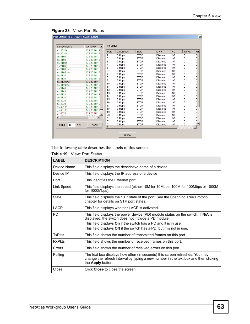Select the port 1 row
This screenshot has width=250, height=324.
[x=151, y=55]
